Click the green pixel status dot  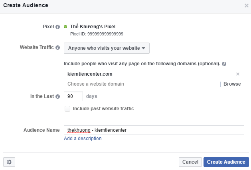pos(65,27)
